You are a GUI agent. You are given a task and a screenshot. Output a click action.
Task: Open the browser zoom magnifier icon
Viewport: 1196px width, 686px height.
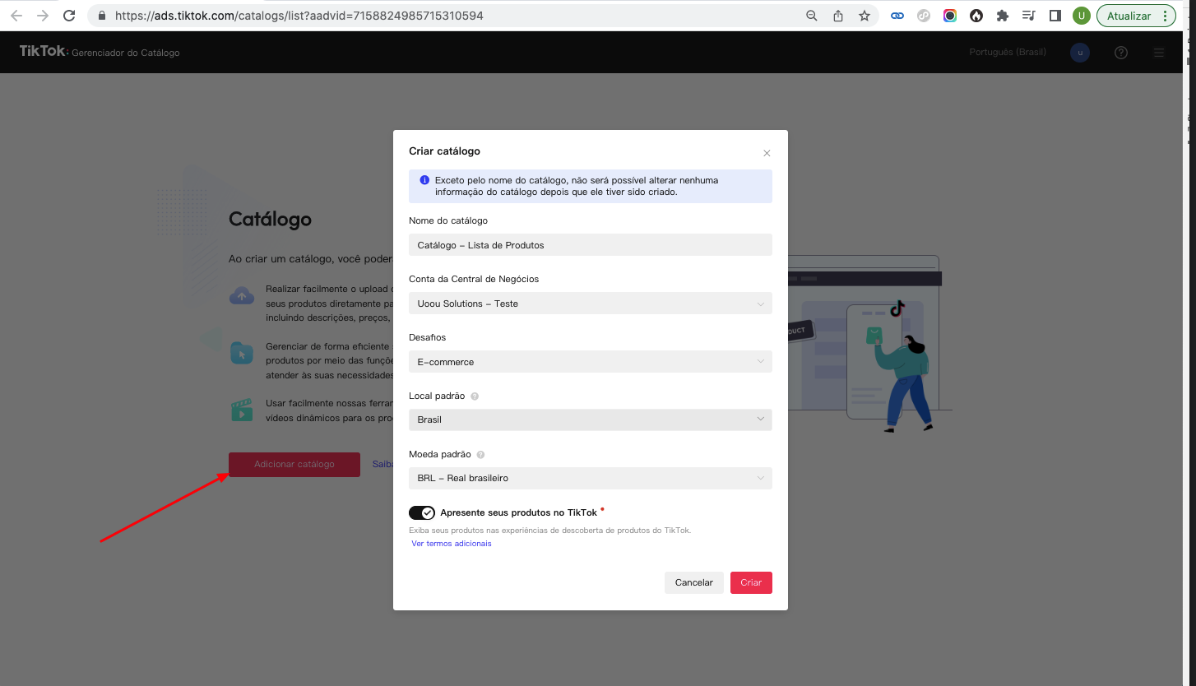[812, 16]
